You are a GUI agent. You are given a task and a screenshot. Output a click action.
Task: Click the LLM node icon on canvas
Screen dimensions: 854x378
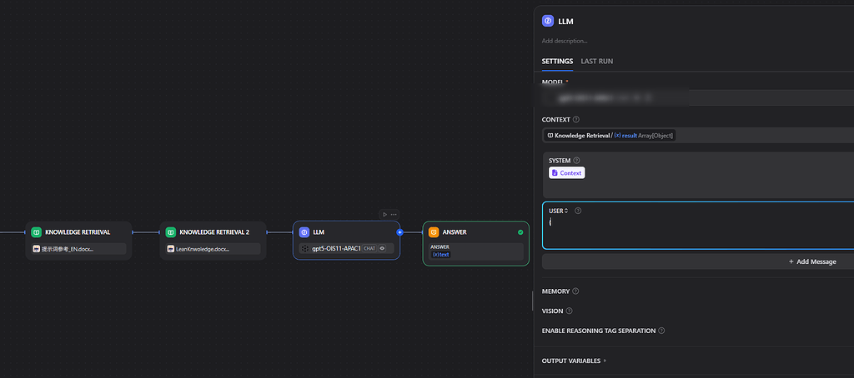point(304,232)
